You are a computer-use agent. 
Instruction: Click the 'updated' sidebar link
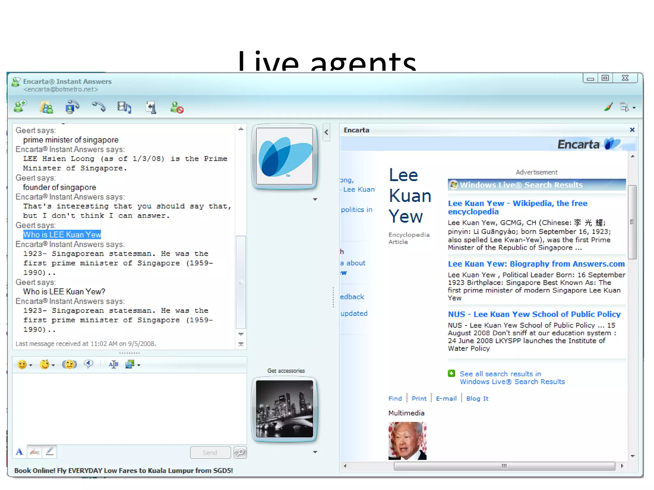(354, 314)
